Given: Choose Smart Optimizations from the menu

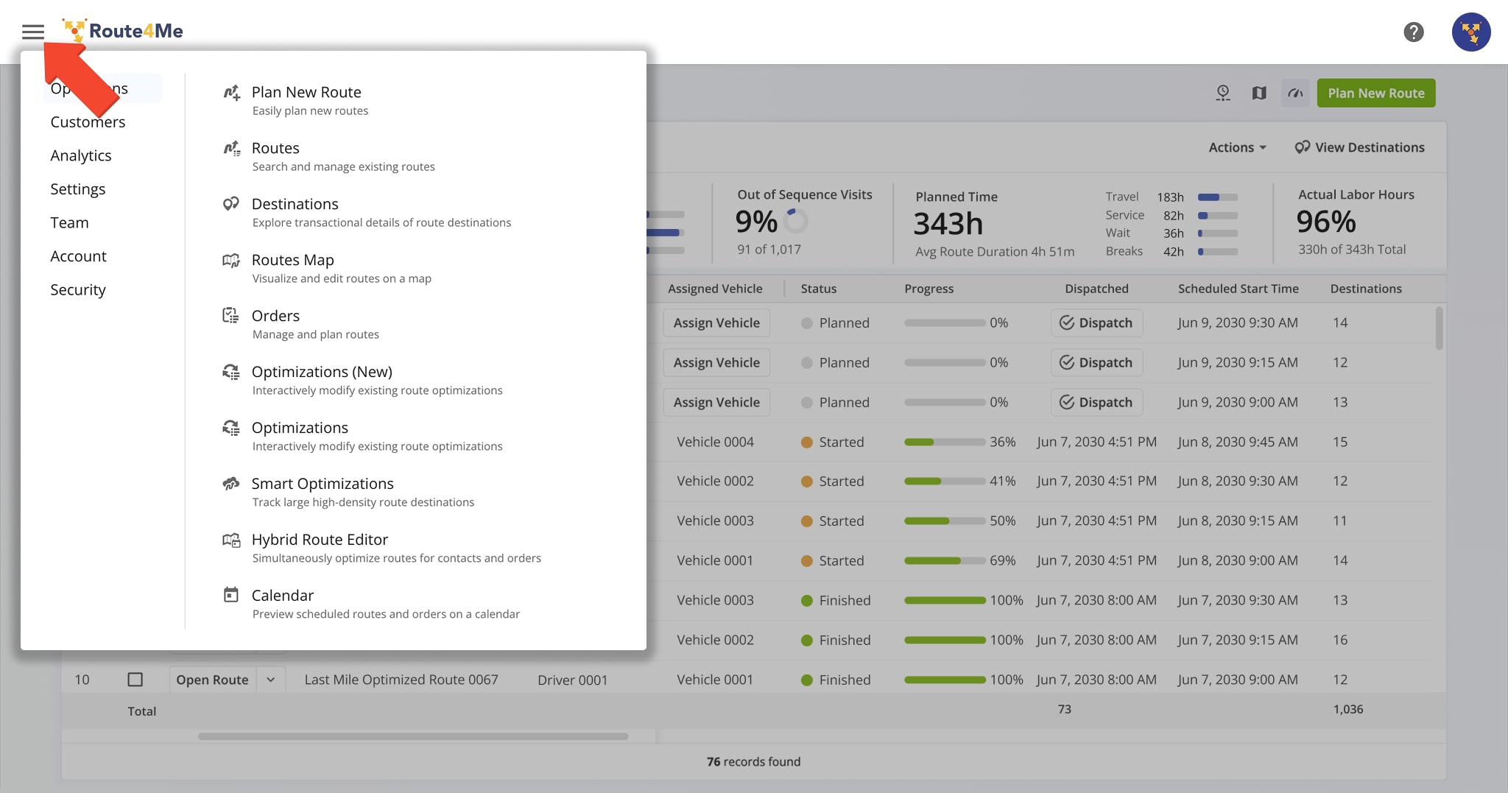Looking at the screenshot, I should point(323,484).
